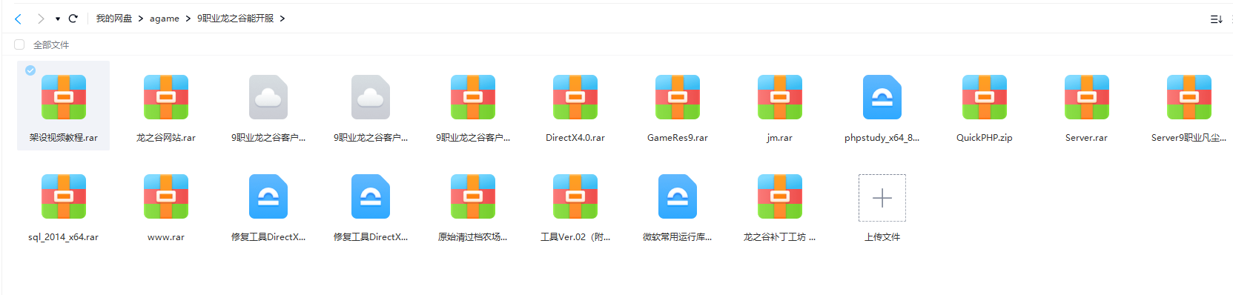1233x295 pixels.
Task: Expand chevron after 9职业龙之谷能开服
Action: tap(282, 19)
